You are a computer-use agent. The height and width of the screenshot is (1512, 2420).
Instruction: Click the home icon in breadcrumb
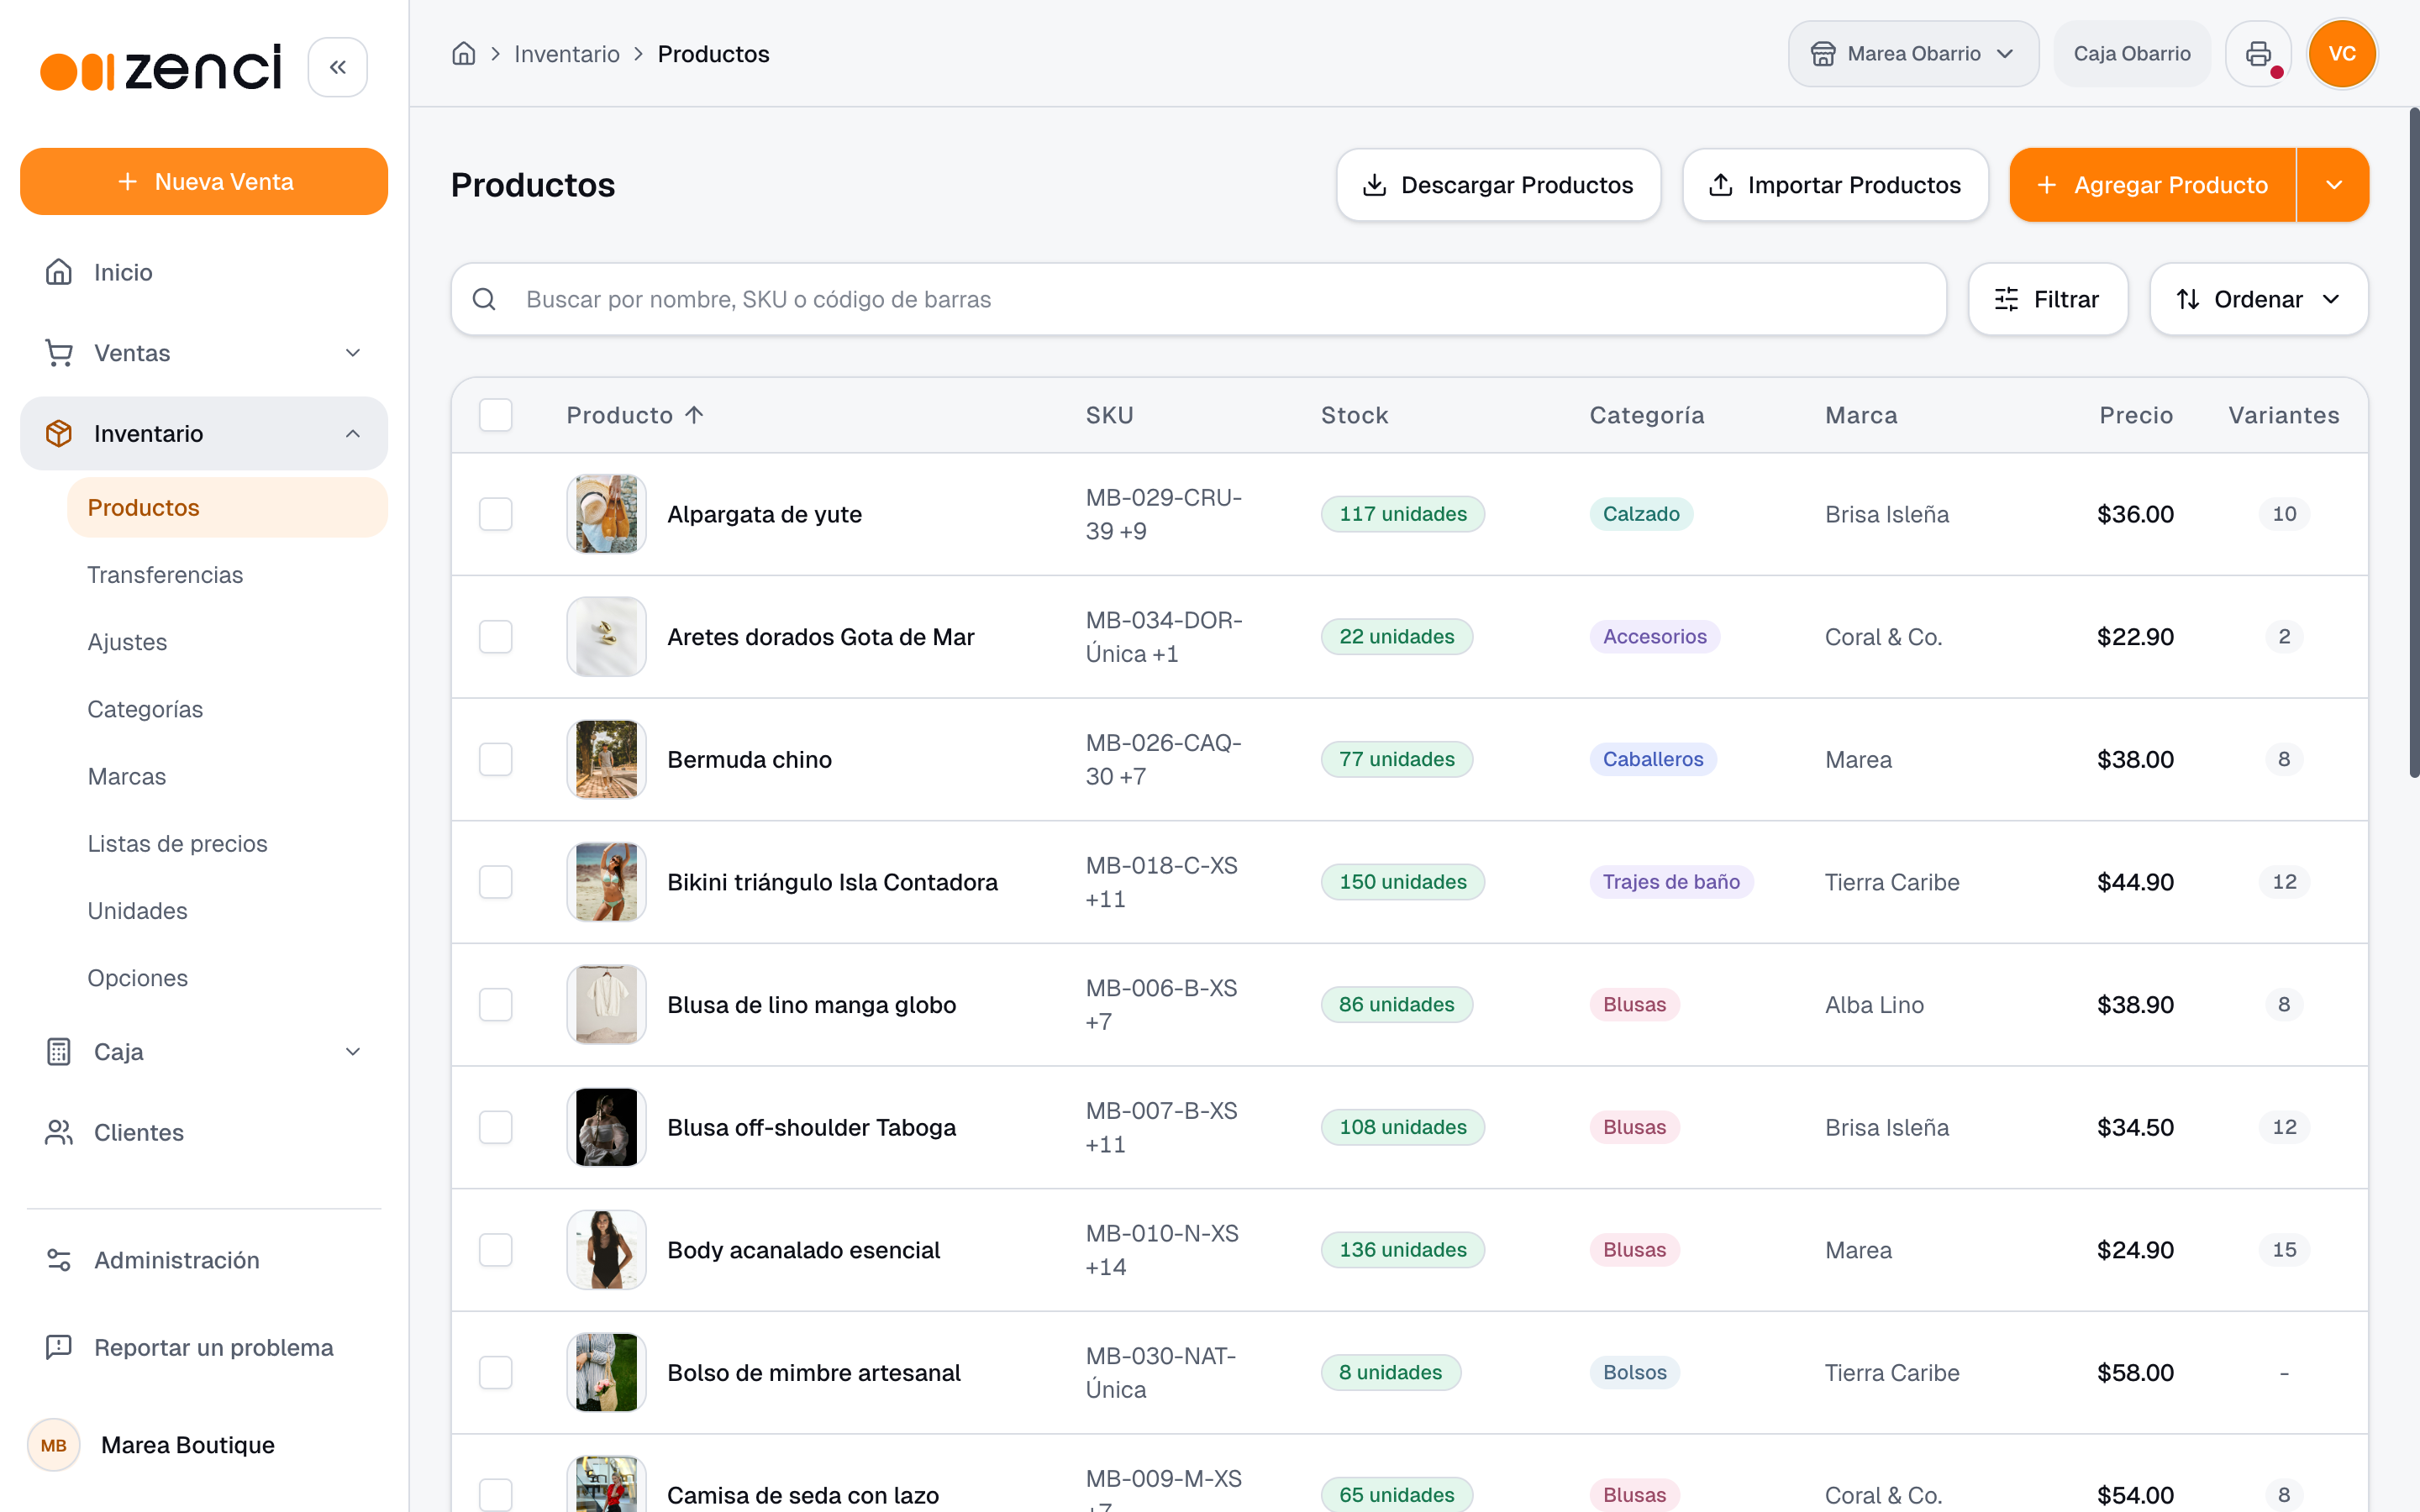coord(463,53)
